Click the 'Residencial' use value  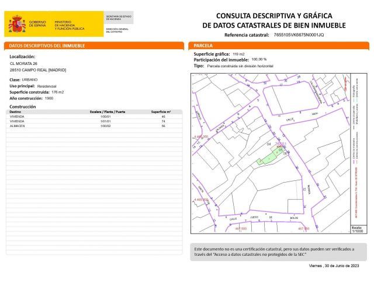(47, 86)
